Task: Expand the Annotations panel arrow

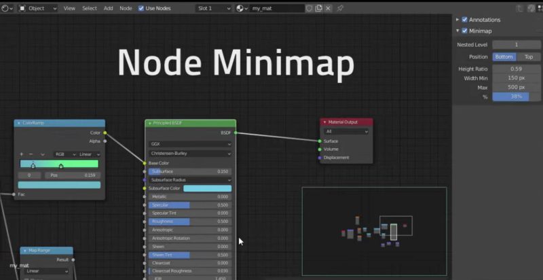Action: pos(457,20)
